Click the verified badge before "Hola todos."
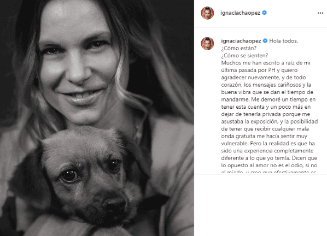The image size is (327, 236). [265, 40]
